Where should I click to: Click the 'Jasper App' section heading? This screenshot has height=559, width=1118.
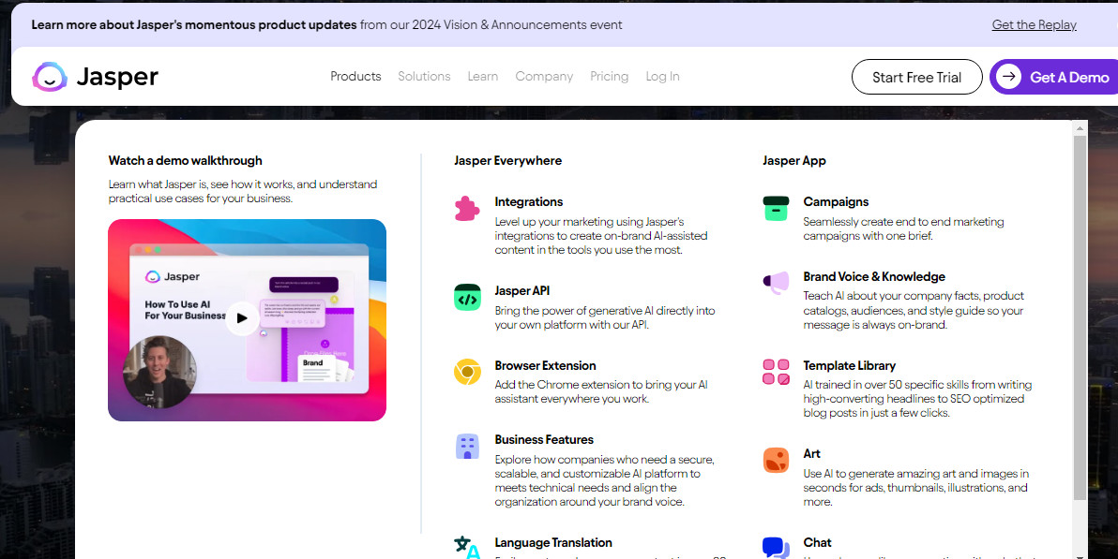point(794,160)
